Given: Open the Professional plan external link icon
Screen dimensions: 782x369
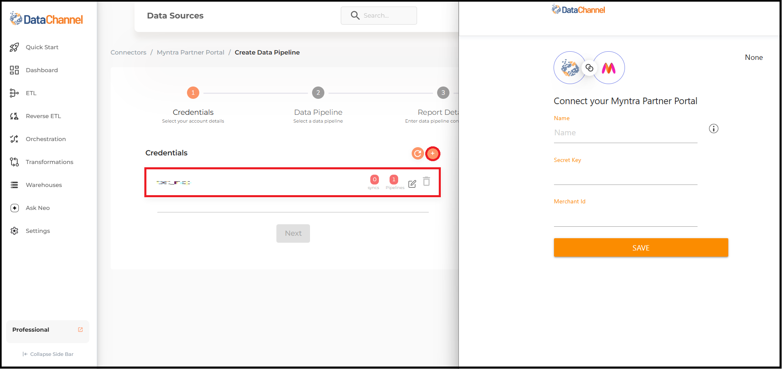Looking at the screenshot, I should (80, 330).
